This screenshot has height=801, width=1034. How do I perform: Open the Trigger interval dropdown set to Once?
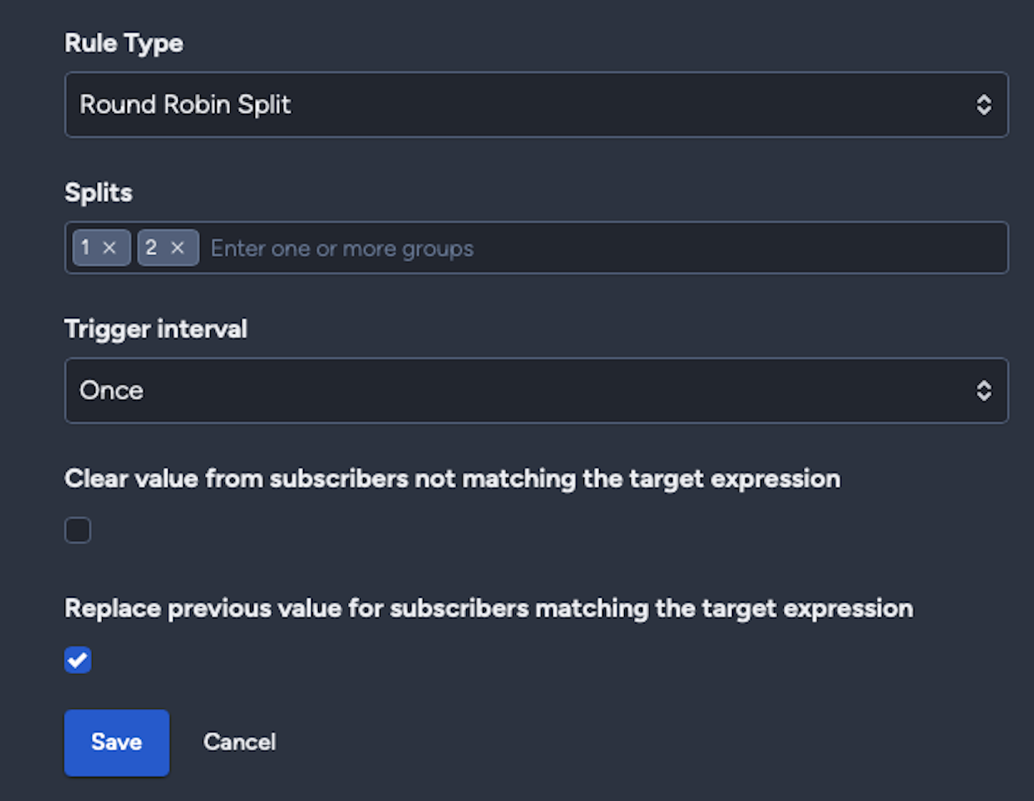tap(535, 390)
